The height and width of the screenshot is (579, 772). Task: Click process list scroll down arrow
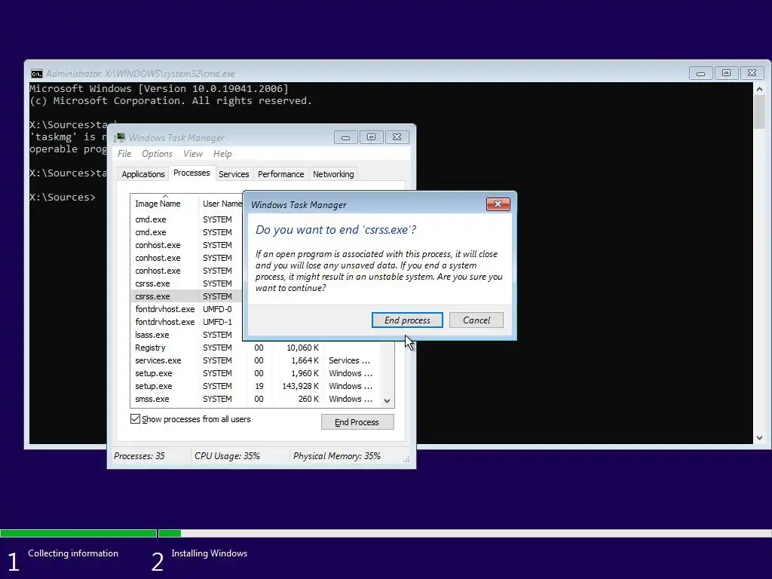(x=387, y=401)
